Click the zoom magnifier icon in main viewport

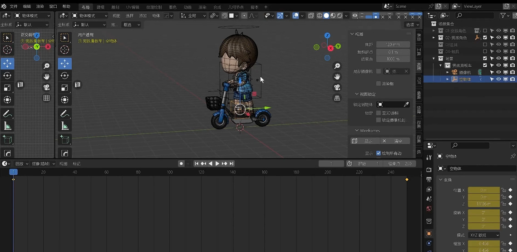pyautogui.click(x=337, y=66)
